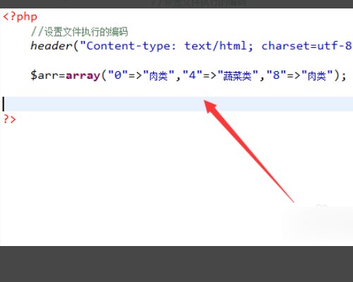Place cursor in the green Chinese comment line
The width and height of the screenshot is (353, 282).
(x=79, y=32)
